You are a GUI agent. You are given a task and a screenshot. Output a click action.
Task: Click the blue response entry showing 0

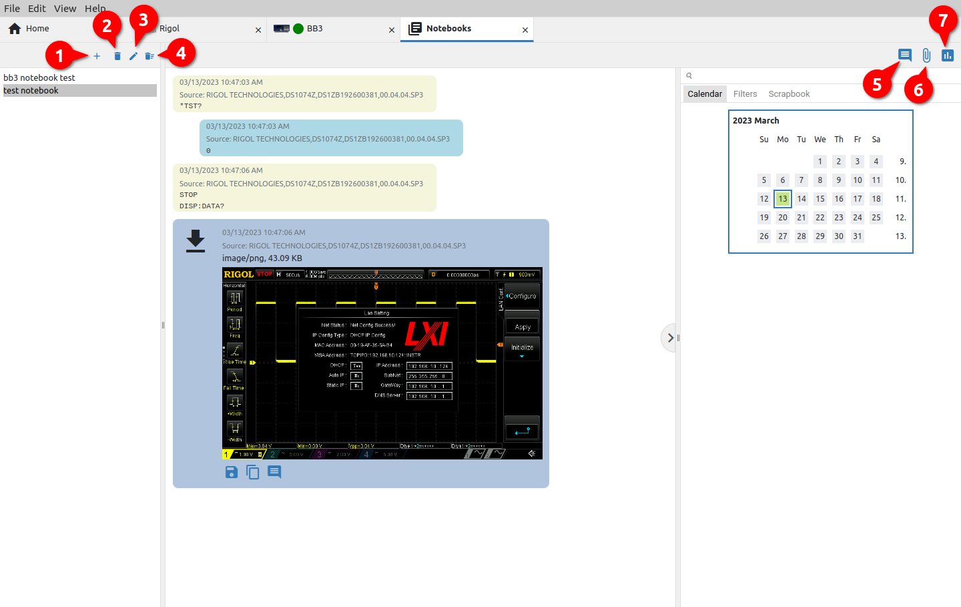point(331,138)
